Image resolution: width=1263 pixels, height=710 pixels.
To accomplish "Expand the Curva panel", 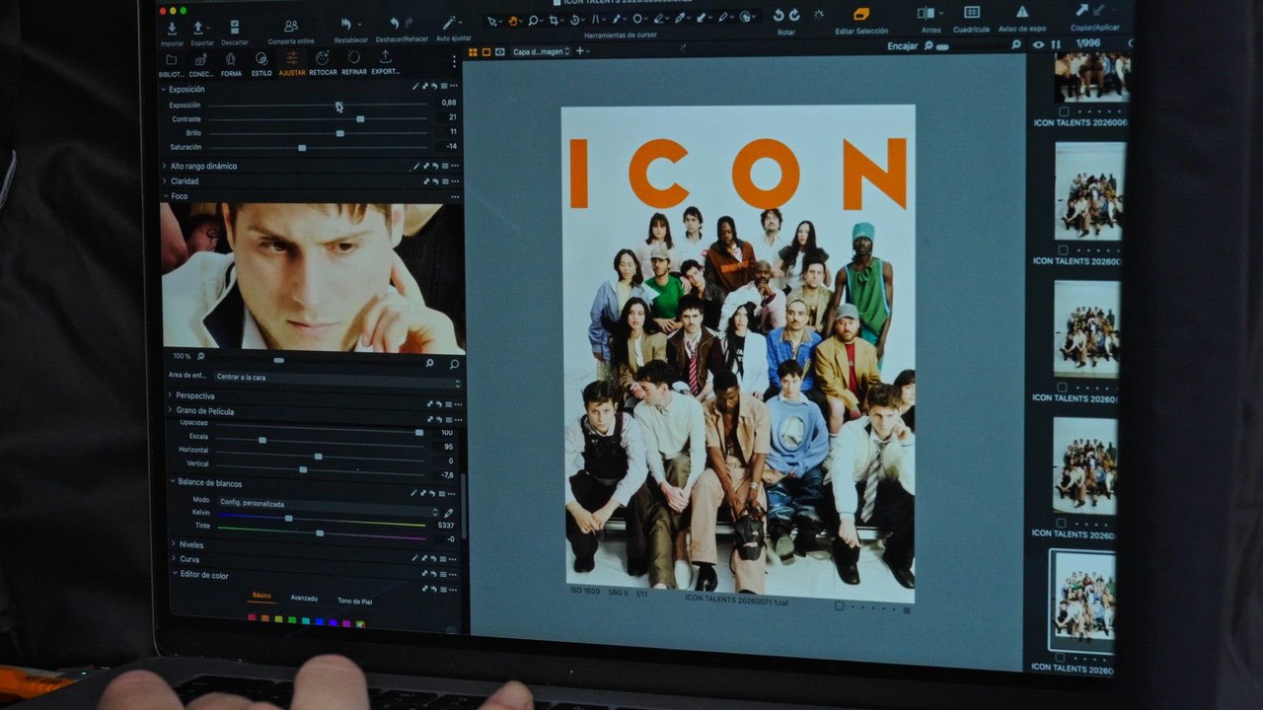I will point(174,558).
